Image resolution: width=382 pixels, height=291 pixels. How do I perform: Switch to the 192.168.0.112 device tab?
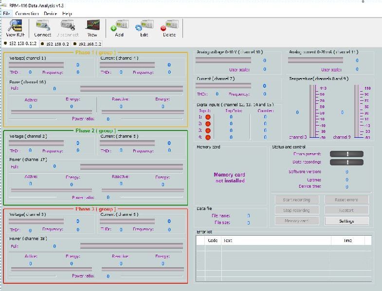(x=20, y=44)
